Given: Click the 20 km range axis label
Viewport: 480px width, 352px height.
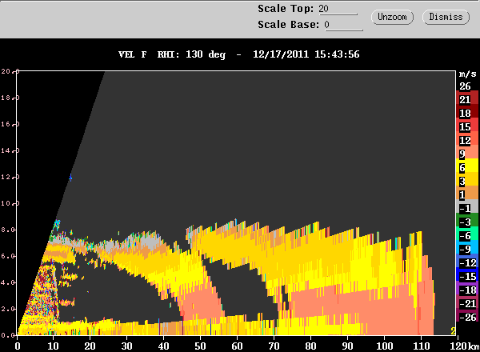Looking at the screenshot, I should [90, 346].
